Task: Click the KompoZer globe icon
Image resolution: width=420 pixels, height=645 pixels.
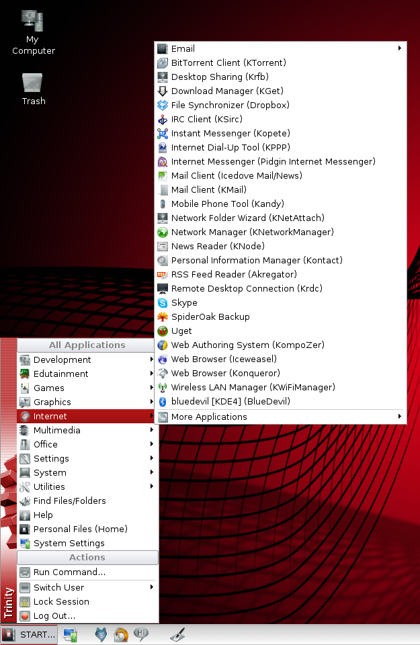Action: 163,345
